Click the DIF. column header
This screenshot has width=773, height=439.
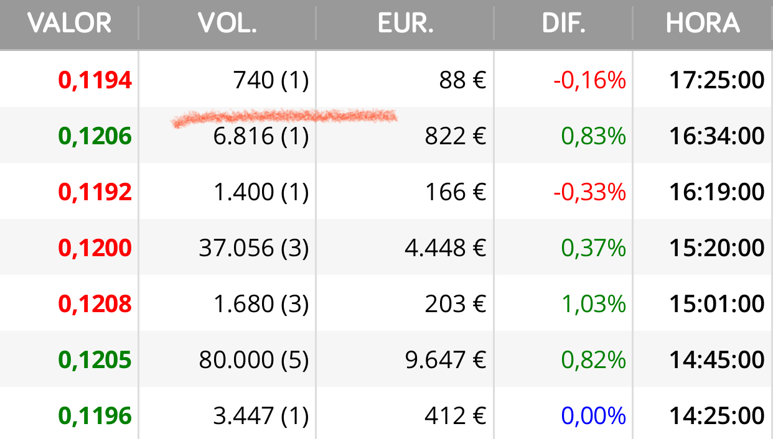(563, 23)
